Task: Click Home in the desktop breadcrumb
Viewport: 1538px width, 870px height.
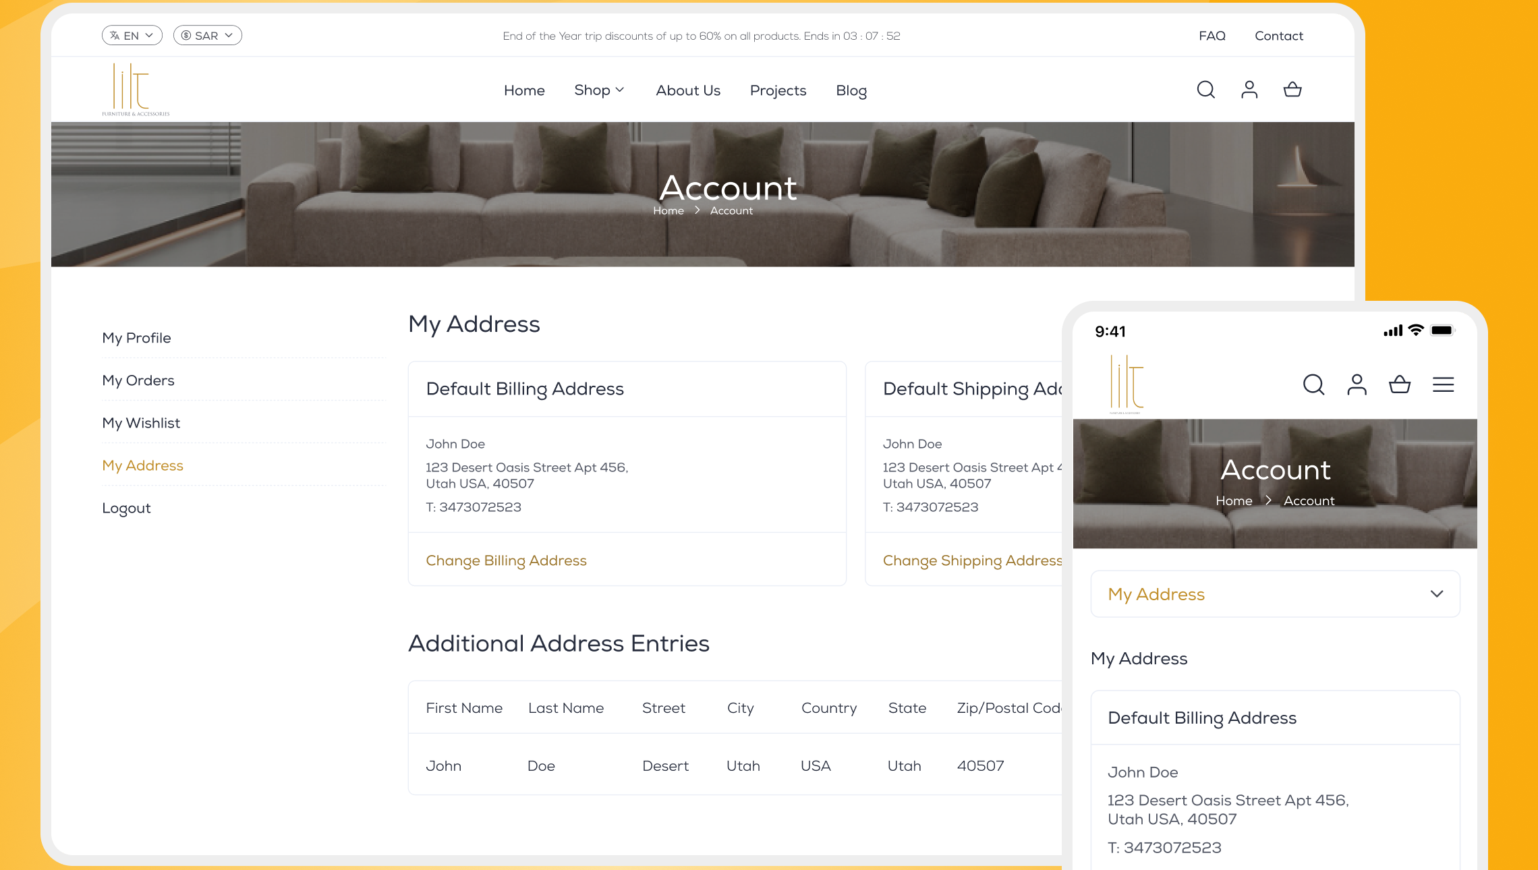Action: click(668, 211)
